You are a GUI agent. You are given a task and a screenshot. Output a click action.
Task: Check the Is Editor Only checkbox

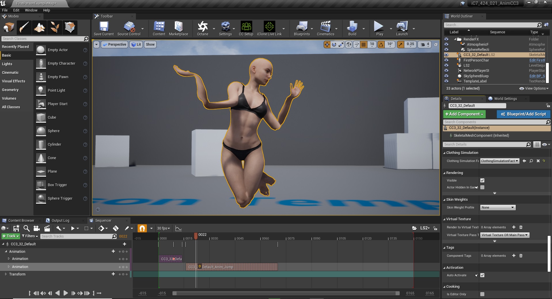pyautogui.click(x=482, y=294)
